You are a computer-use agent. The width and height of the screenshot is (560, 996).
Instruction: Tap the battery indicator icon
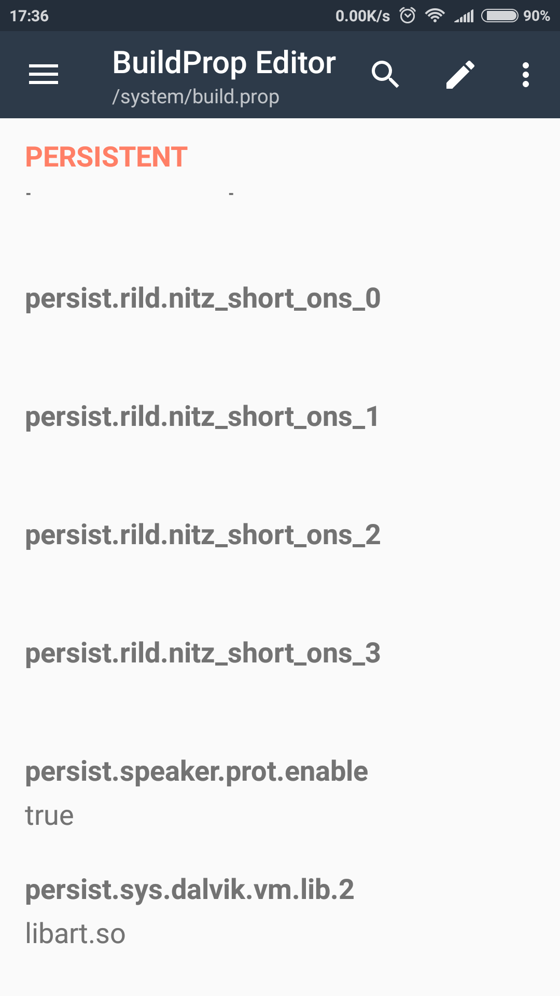(499, 16)
